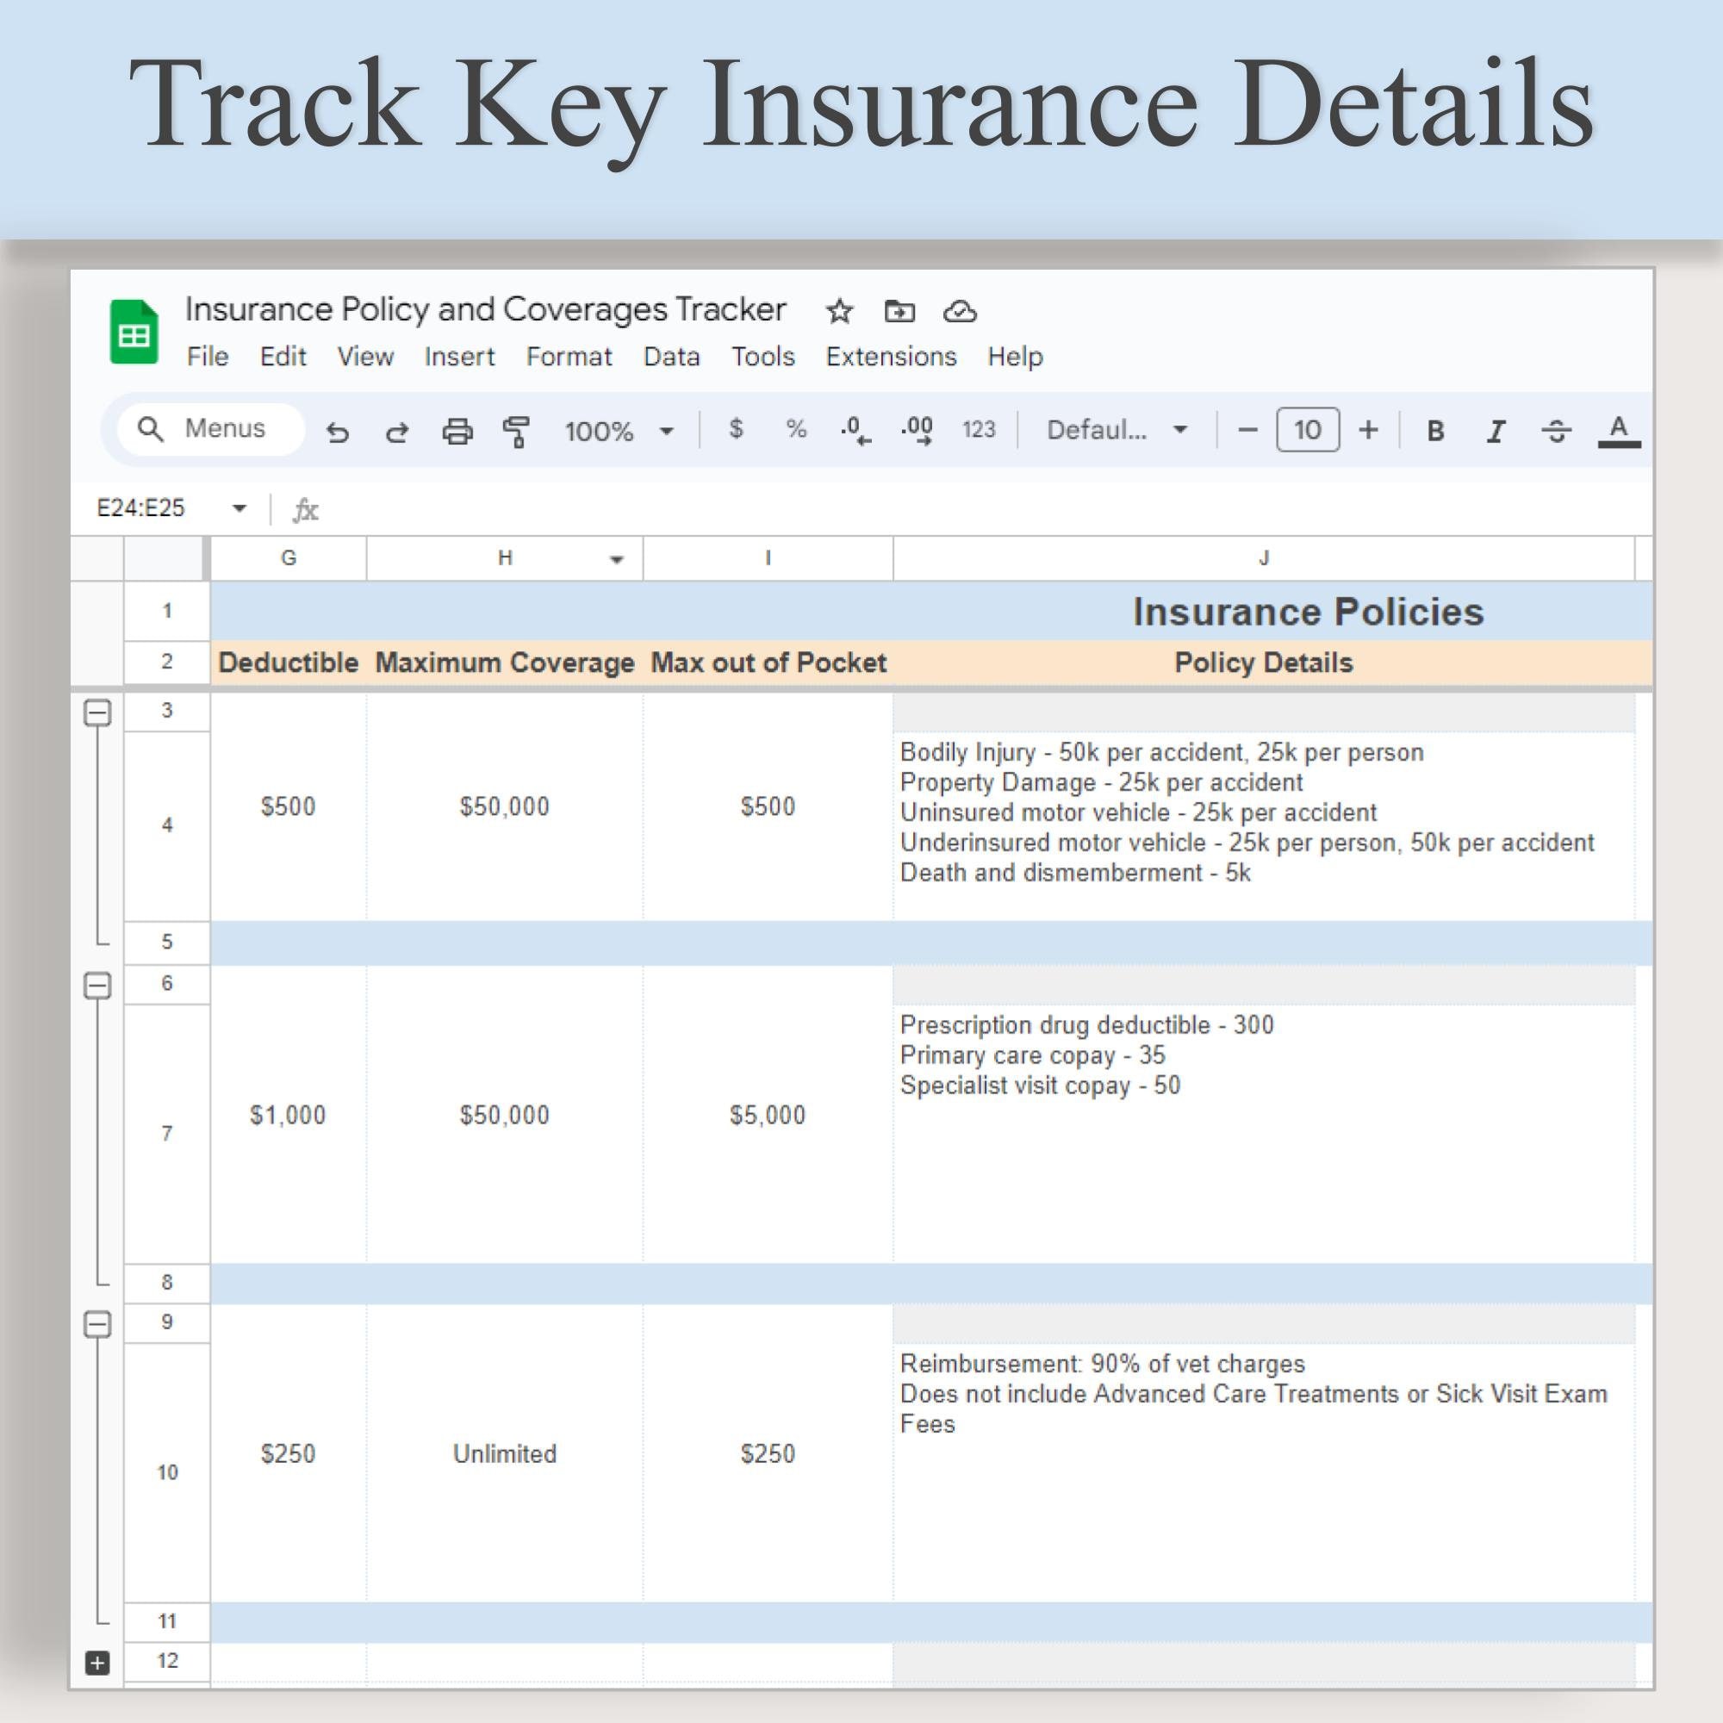Image resolution: width=1723 pixels, height=1723 pixels.
Task: Apply italic formatting
Action: pyautogui.click(x=1495, y=431)
